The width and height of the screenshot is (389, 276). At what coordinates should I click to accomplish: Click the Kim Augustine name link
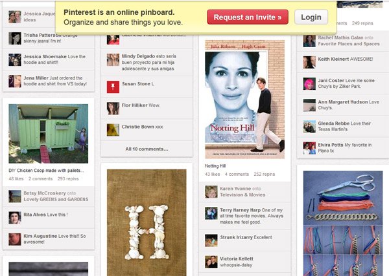[40, 236]
